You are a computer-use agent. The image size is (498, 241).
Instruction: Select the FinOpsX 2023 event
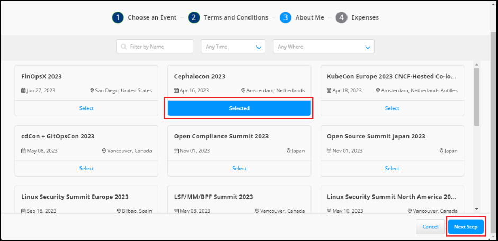[86, 108]
